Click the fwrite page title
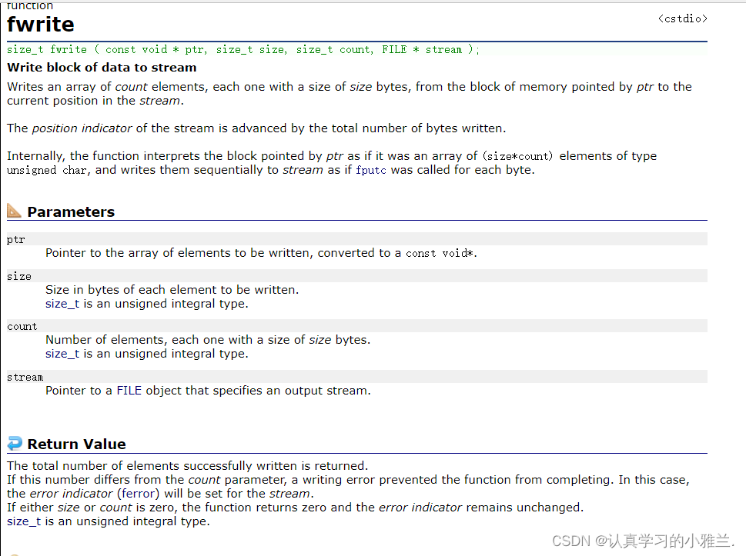 (41, 25)
